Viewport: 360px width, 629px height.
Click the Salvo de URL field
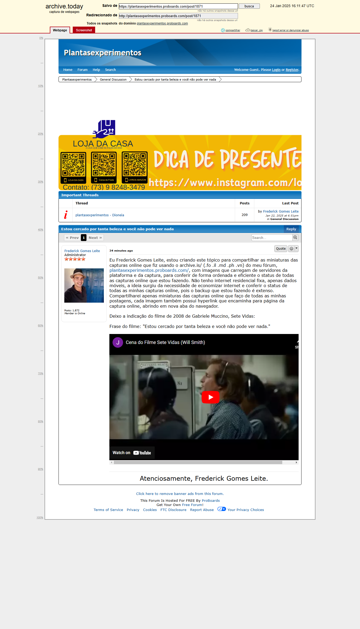tap(178, 6)
